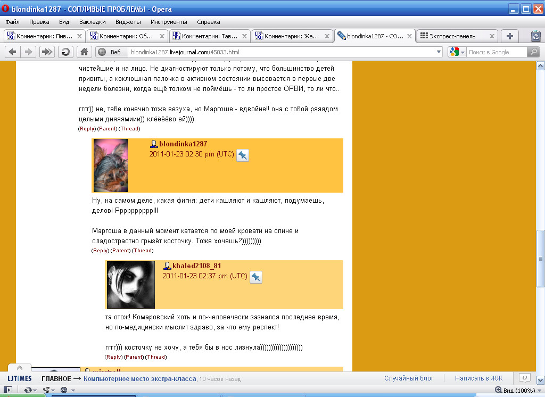Add a new tab with plus button
545x397 pixels.
pyautogui.click(x=509, y=36)
